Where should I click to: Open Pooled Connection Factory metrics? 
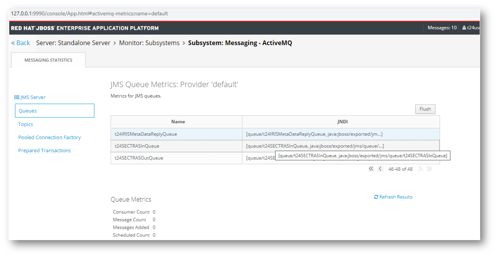pos(49,137)
